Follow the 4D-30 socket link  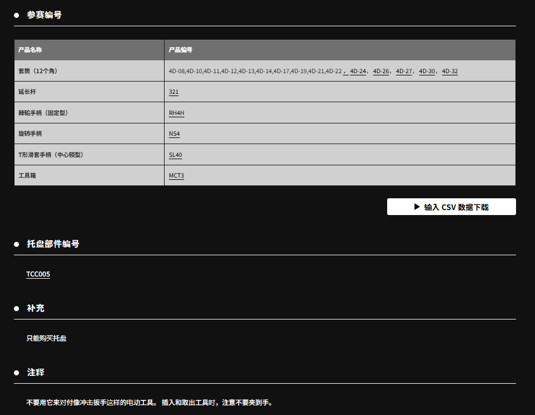pyautogui.click(x=427, y=71)
